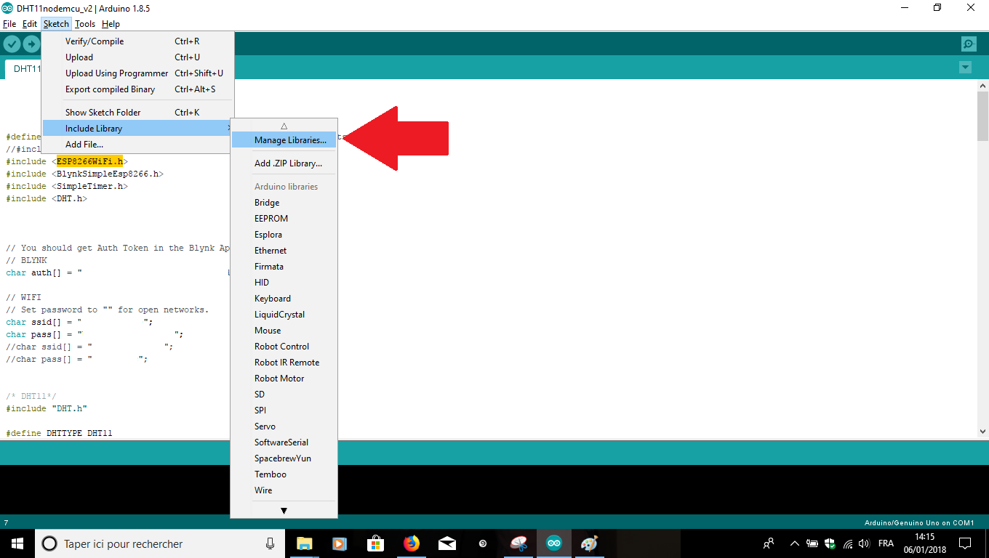This screenshot has height=558, width=989.
Task: Click the '#define DHTTYPE DHT11' line
Action: pyautogui.click(x=59, y=433)
